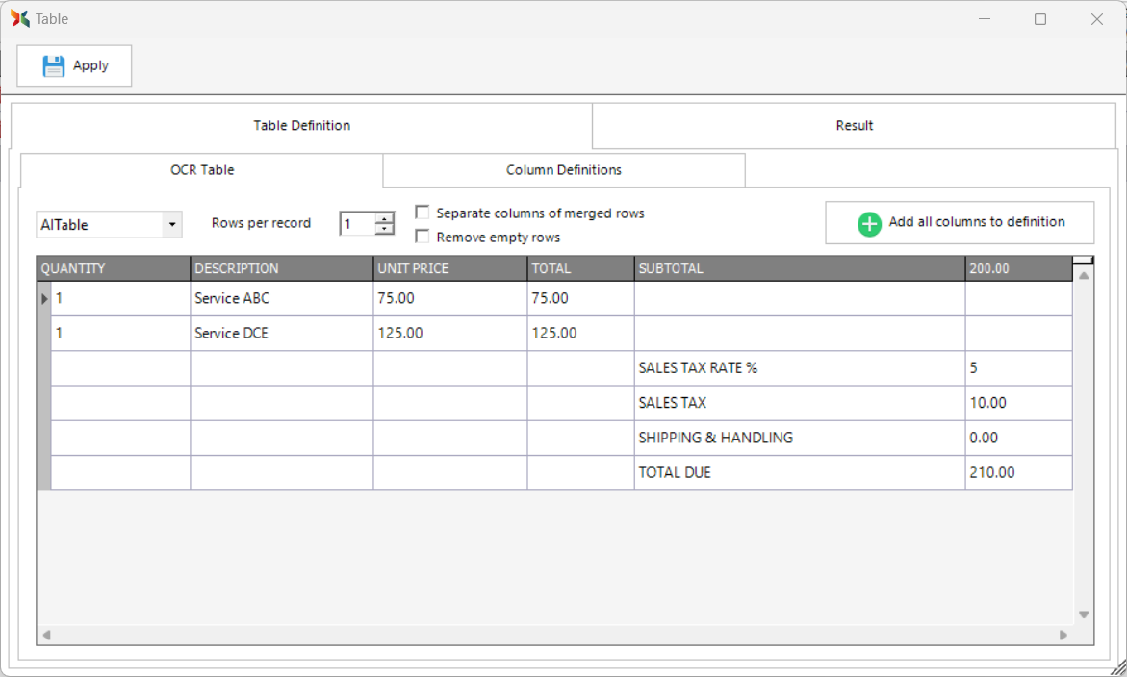Click the DESCRIPTION column header
1127x677 pixels.
281,268
